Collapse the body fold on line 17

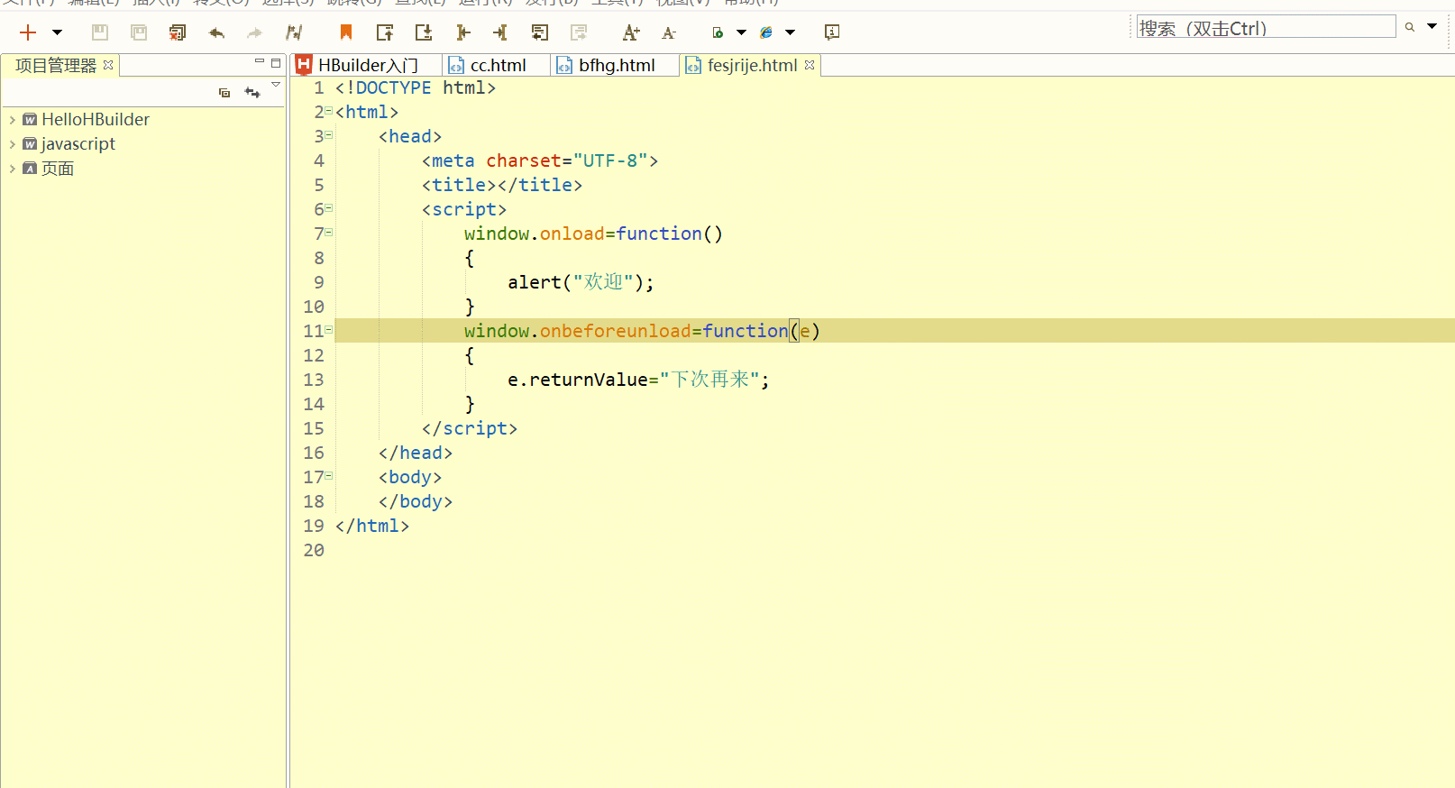pos(328,476)
